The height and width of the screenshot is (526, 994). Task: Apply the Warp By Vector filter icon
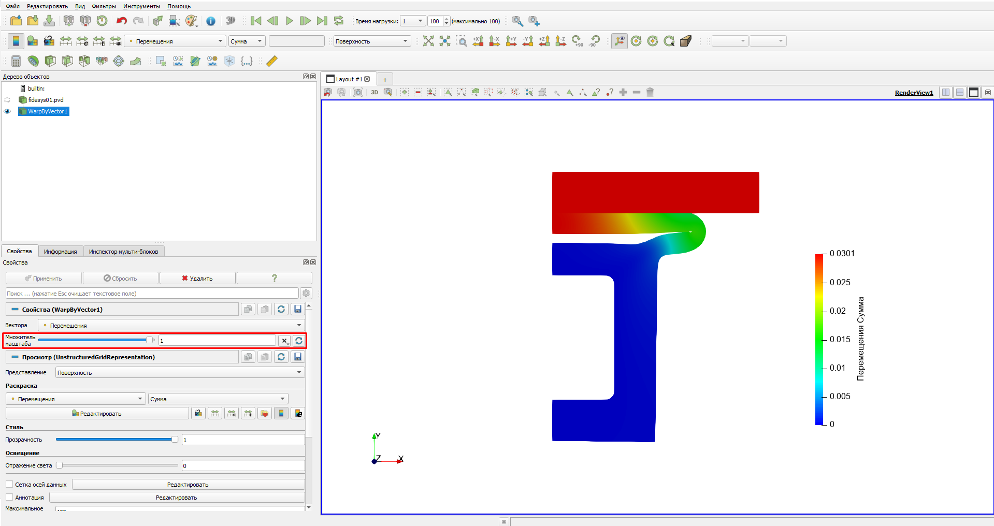point(136,61)
